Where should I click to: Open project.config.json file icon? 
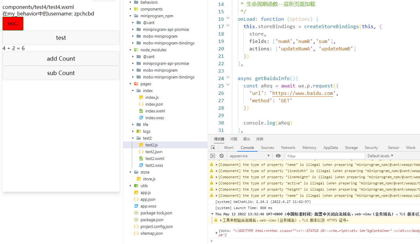[x=136, y=227]
